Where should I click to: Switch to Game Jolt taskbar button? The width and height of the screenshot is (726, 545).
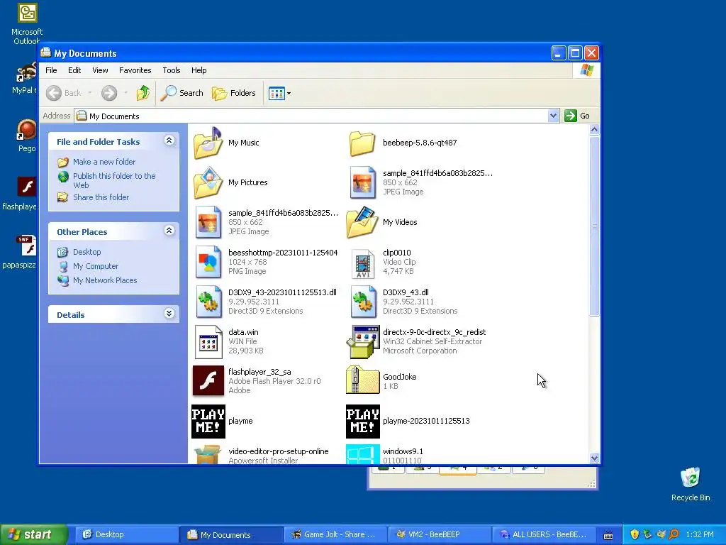(335, 534)
